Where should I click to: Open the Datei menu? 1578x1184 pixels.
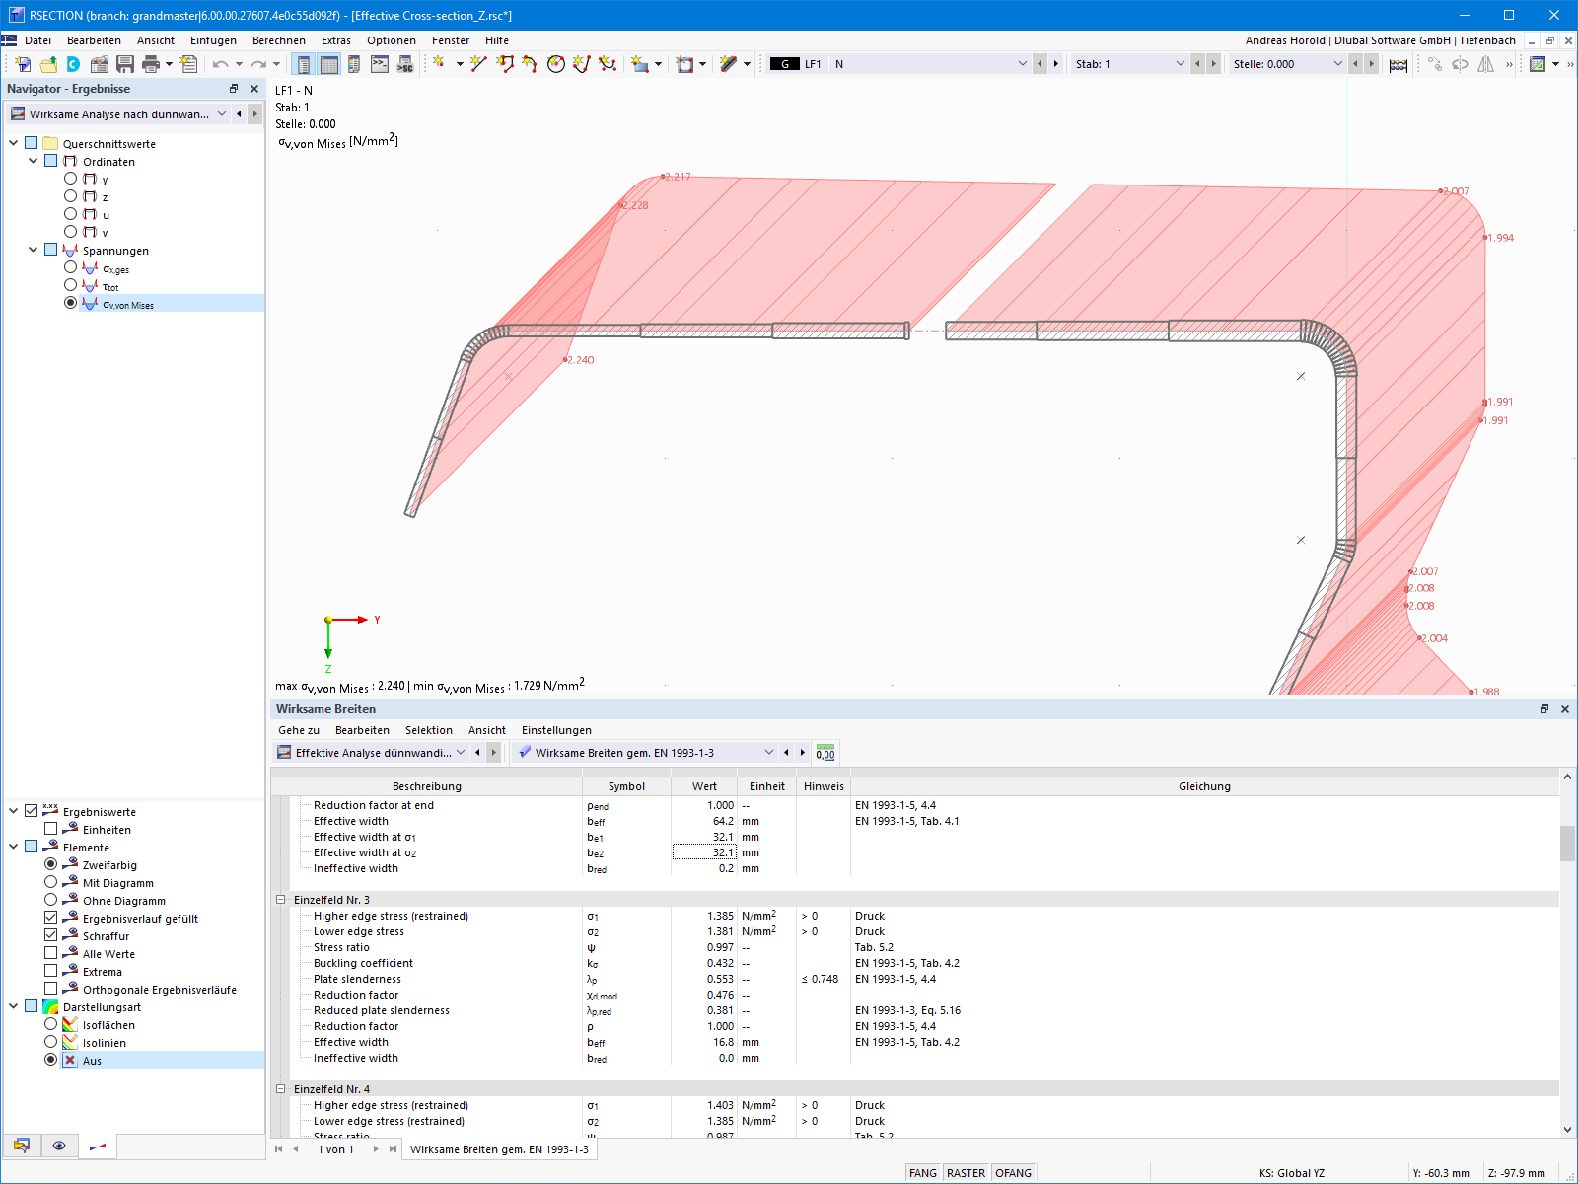pos(38,40)
